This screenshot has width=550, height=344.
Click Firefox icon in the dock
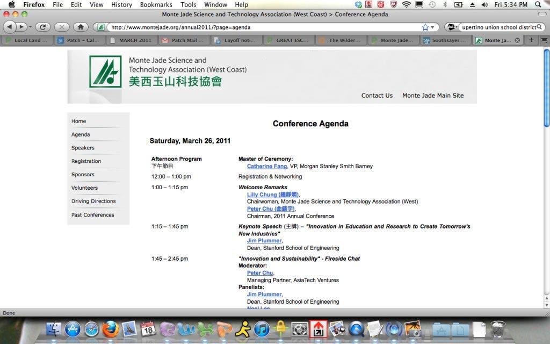111,329
